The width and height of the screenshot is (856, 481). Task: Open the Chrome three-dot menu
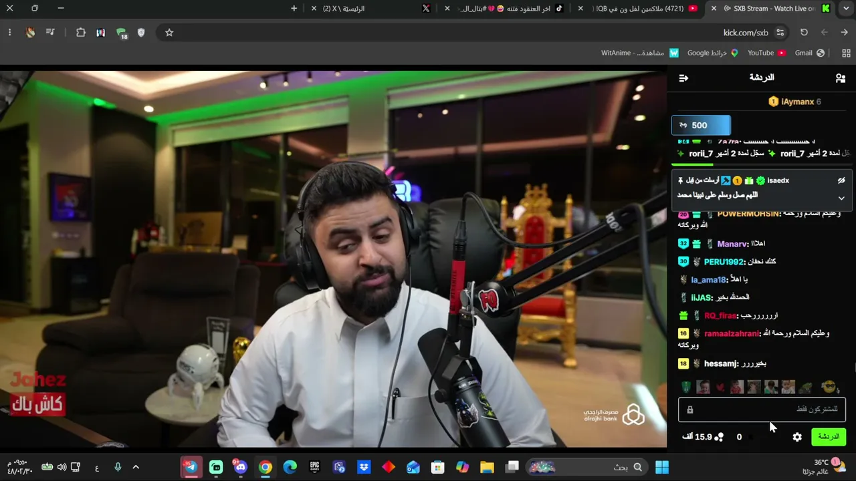9,33
